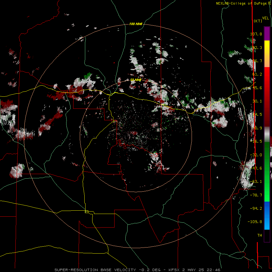Viewport: 272px width, 272px height.
Task: Click the 100 NMI range ring label
Action: click(x=136, y=24)
